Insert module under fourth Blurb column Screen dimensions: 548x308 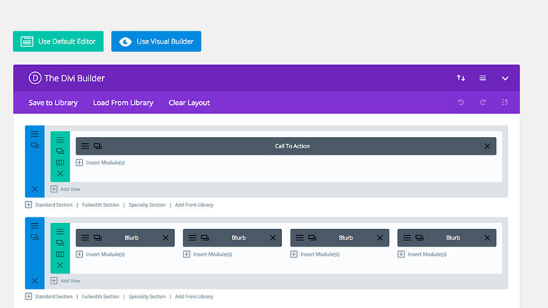click(x=422, y=255)
